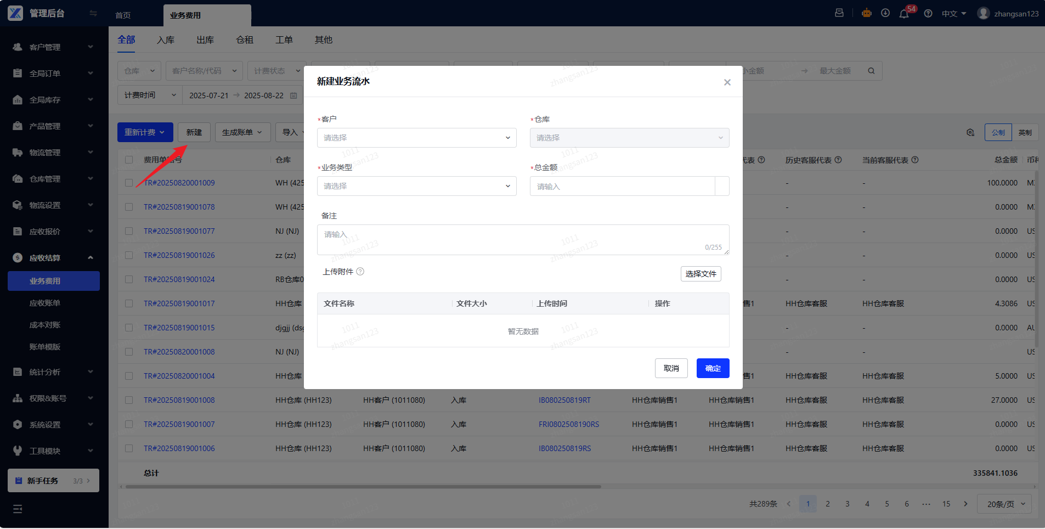Click the 权限&账号 sidebar icon
The height and width of the screenshot is (529, 1045).
[18, 398]
